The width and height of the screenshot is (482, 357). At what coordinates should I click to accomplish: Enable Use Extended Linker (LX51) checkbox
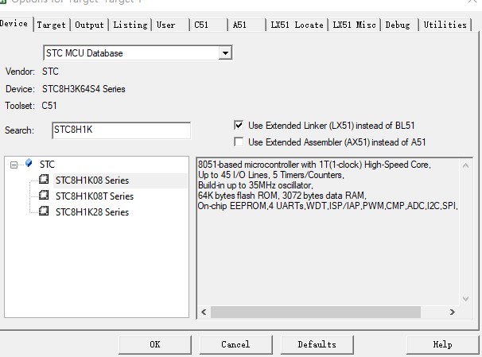pyautogui.click(x=239, y=125)
